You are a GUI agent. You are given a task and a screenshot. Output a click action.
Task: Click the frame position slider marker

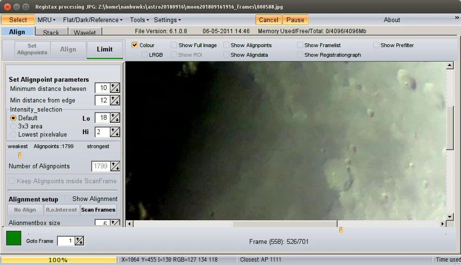[341, 230]
